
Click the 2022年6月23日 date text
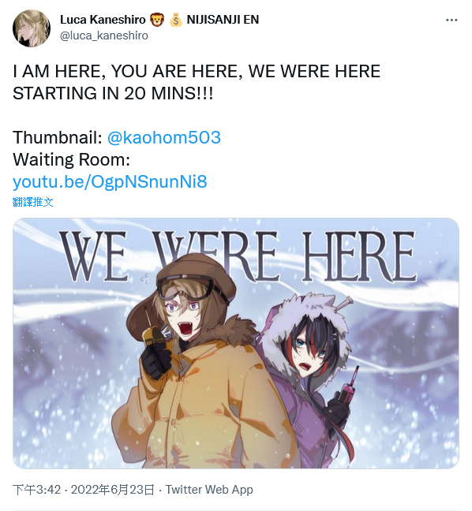tap(112, 490)
